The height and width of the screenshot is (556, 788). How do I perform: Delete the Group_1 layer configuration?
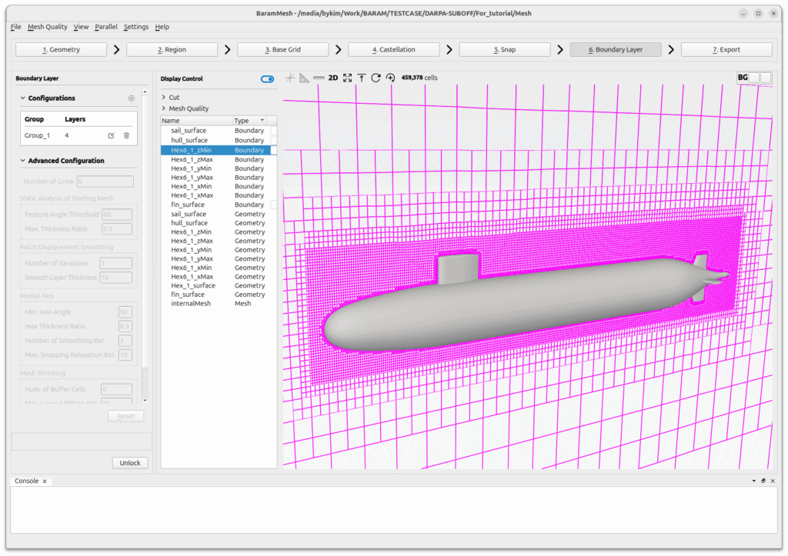pos(127,135)
